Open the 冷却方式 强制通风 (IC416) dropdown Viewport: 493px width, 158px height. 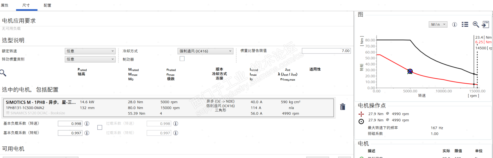(x=205, y=51)
